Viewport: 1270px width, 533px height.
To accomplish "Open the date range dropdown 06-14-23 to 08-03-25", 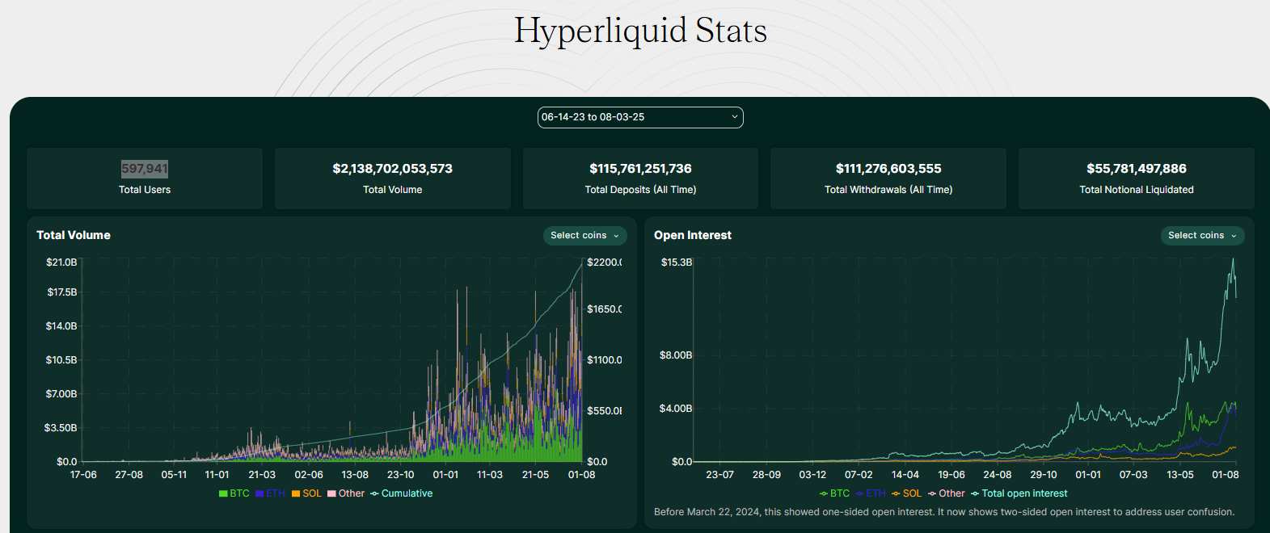I will pos(640,117).
